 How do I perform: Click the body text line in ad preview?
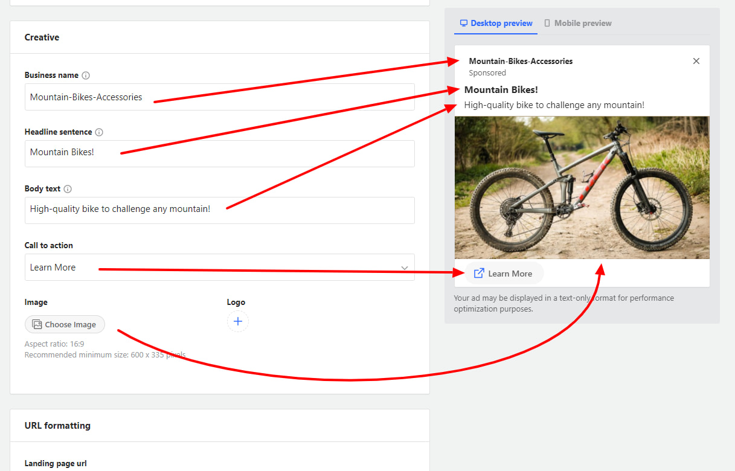(x=554, y=105)
